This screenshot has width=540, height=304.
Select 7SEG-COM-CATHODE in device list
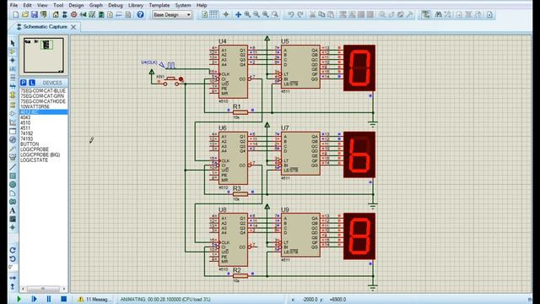tap(43, 101)
